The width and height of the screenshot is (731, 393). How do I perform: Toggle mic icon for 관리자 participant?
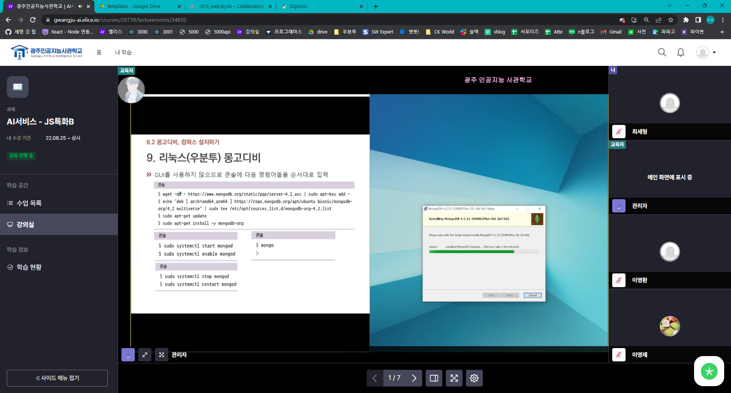pos(619,206)
